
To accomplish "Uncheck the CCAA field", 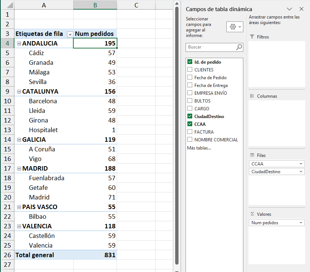I will pos(190,124).
